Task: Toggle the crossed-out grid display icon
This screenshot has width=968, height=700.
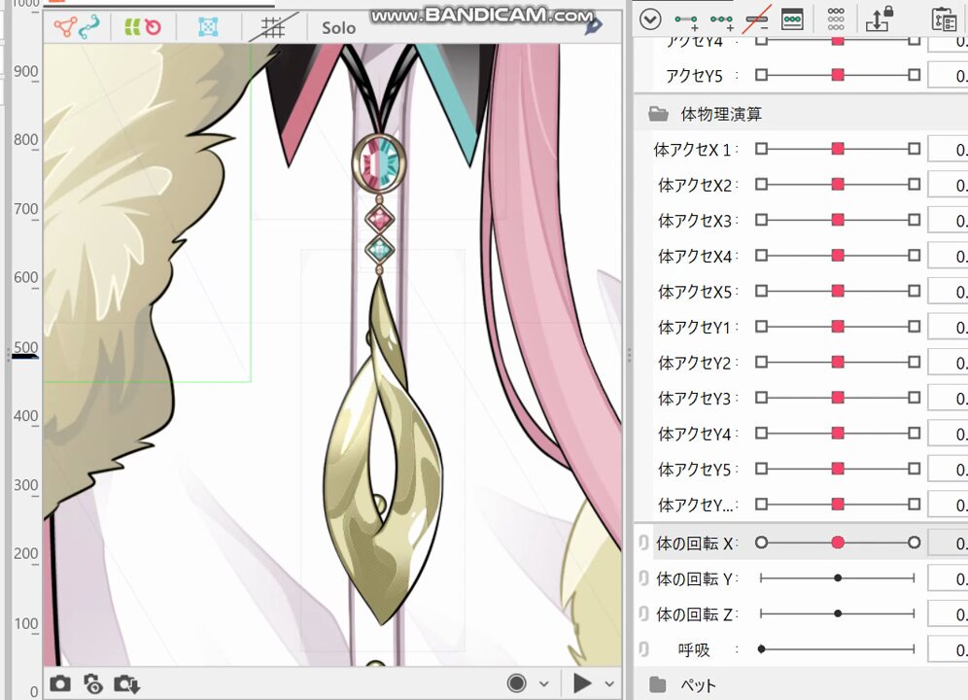Action: pyautogui.click(x=272, y=27)
